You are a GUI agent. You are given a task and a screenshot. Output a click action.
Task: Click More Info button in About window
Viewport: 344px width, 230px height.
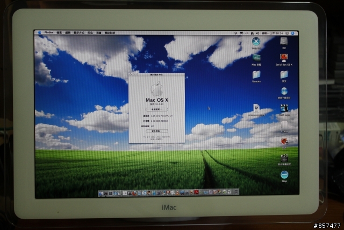tap(156, 131)
